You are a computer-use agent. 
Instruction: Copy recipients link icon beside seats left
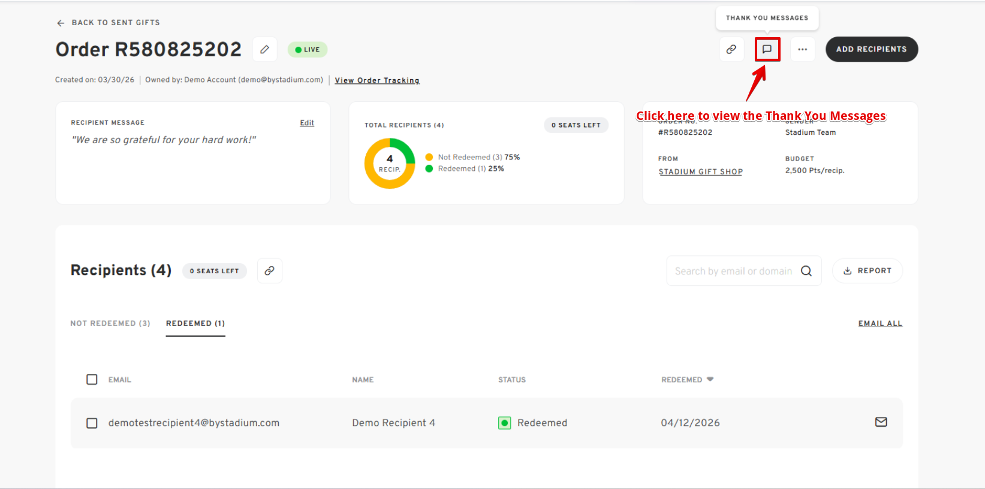[x=270, y=271]
